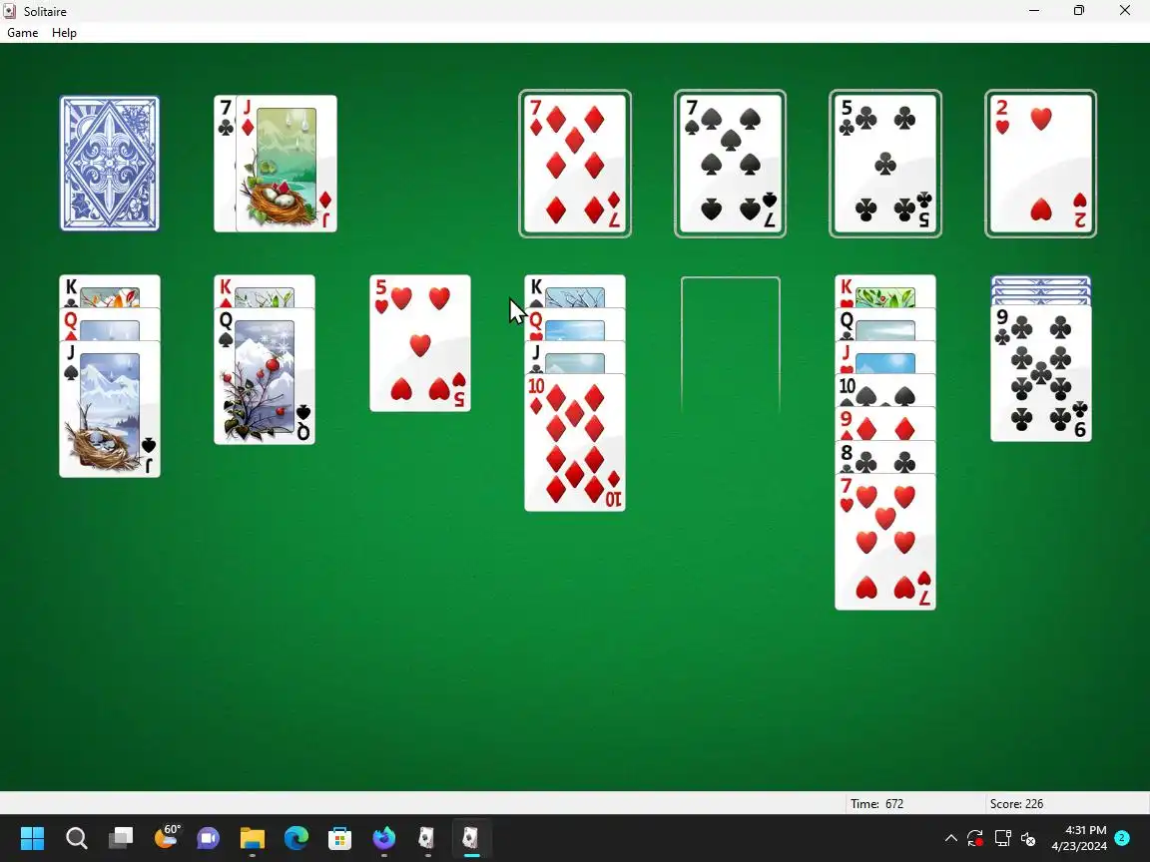The width and height of the screenshot is (1150, 862).
Task: Pick the 9 of diamonds in the tableau
Action: pos(885,423)
